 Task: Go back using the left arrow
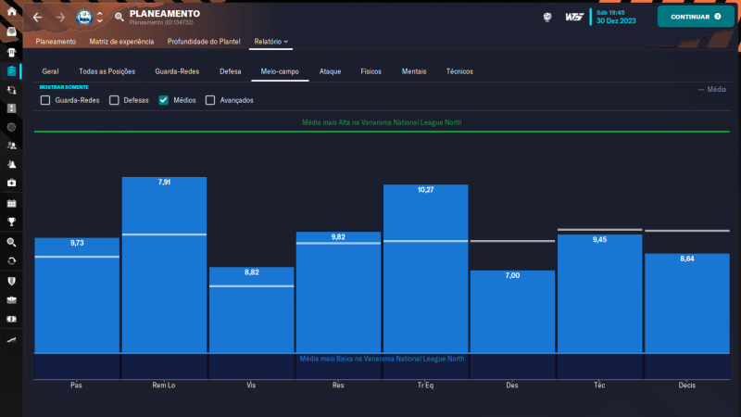click(x=37, y=17)
